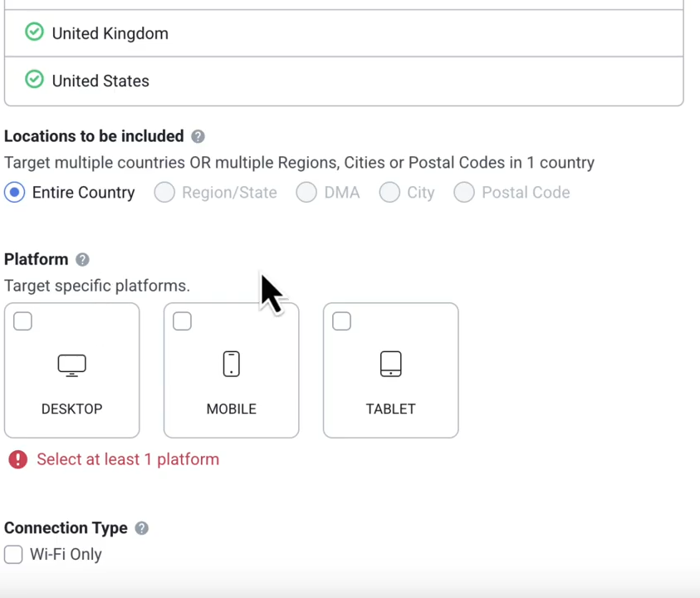Enable the Wi-Fi Only checkbox
Screen dimensions: 700x598
13,554
